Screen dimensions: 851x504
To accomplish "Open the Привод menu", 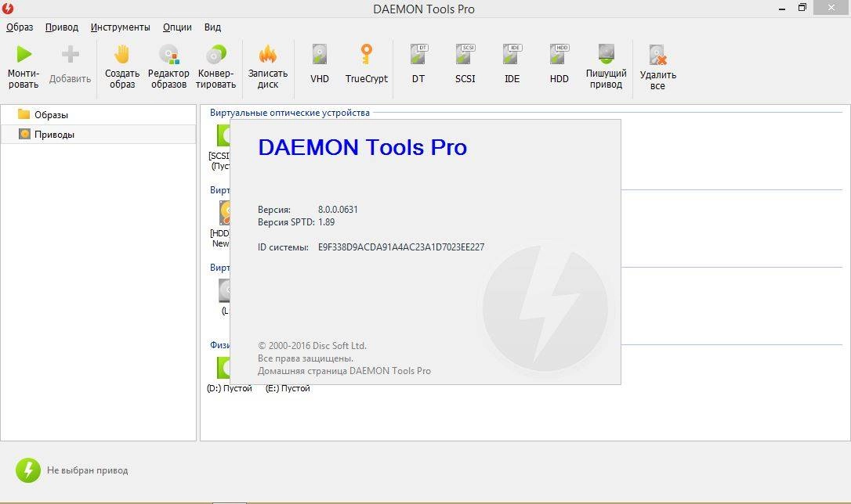I will pyautogui.click(x=61, y=27).
